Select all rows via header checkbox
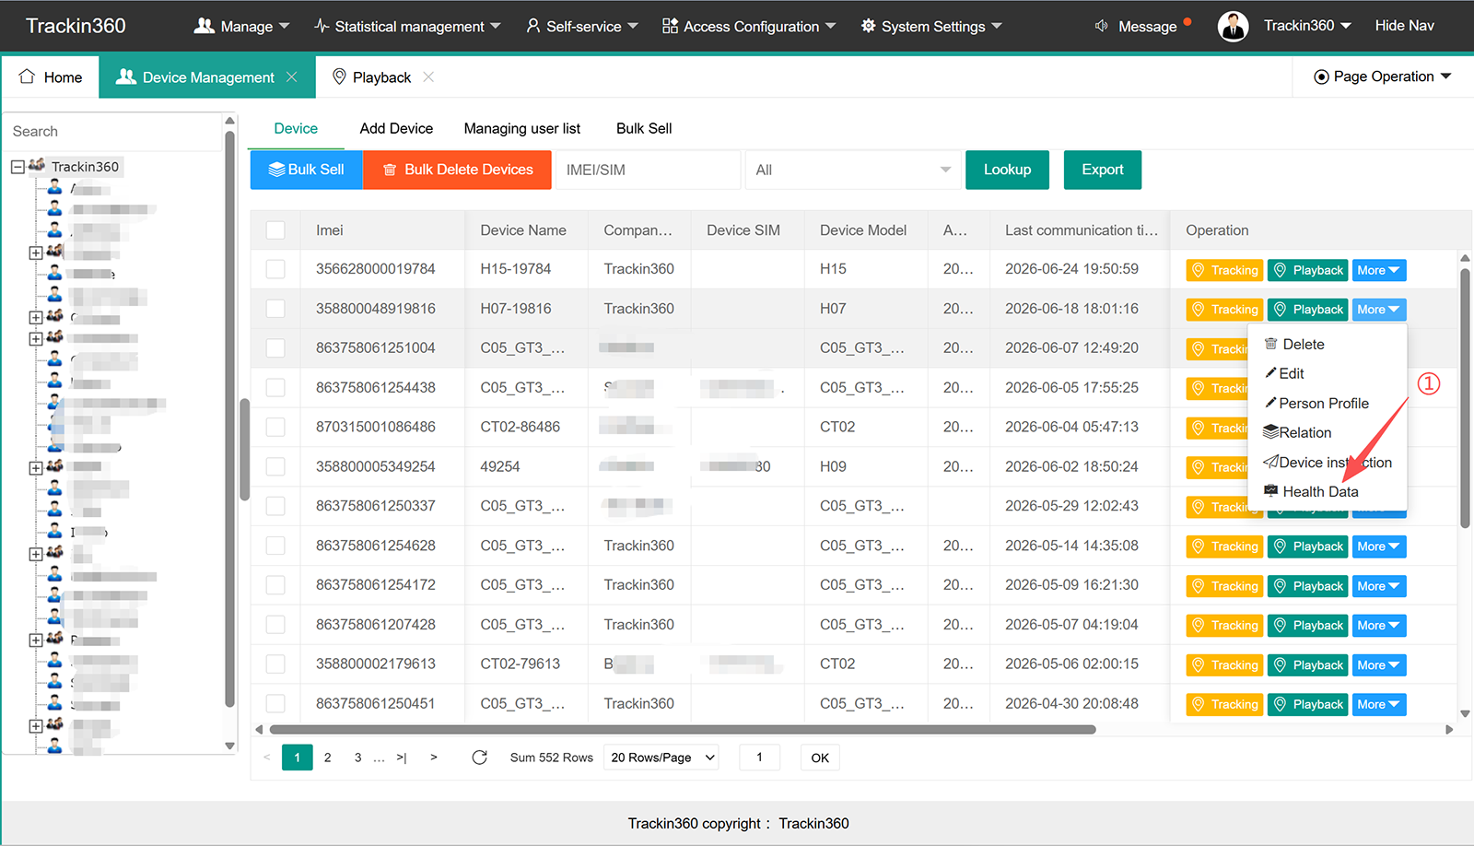 pos(275,230)
